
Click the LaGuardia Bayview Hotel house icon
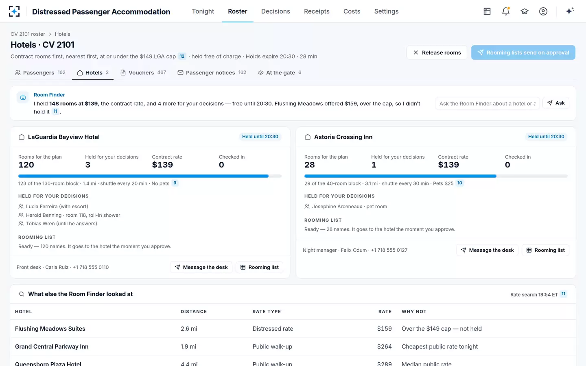22,137
